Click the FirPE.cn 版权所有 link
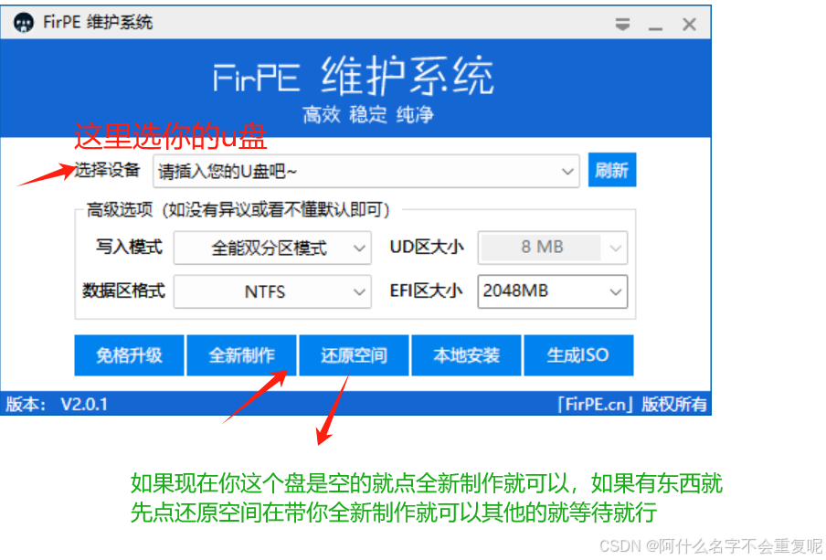The image size is (826, 560). [632, 404]
